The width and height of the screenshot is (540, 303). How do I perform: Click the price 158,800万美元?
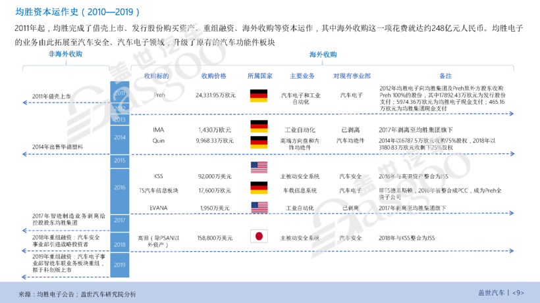point(215,238)
